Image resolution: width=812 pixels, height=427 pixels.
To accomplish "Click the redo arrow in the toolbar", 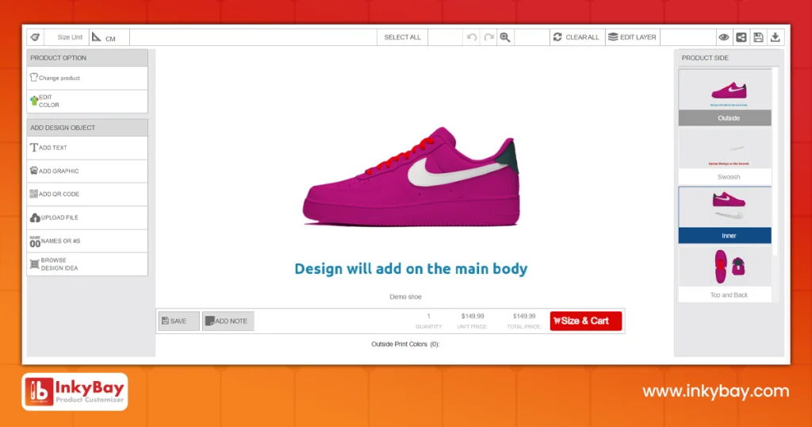I will coord(488,37).
